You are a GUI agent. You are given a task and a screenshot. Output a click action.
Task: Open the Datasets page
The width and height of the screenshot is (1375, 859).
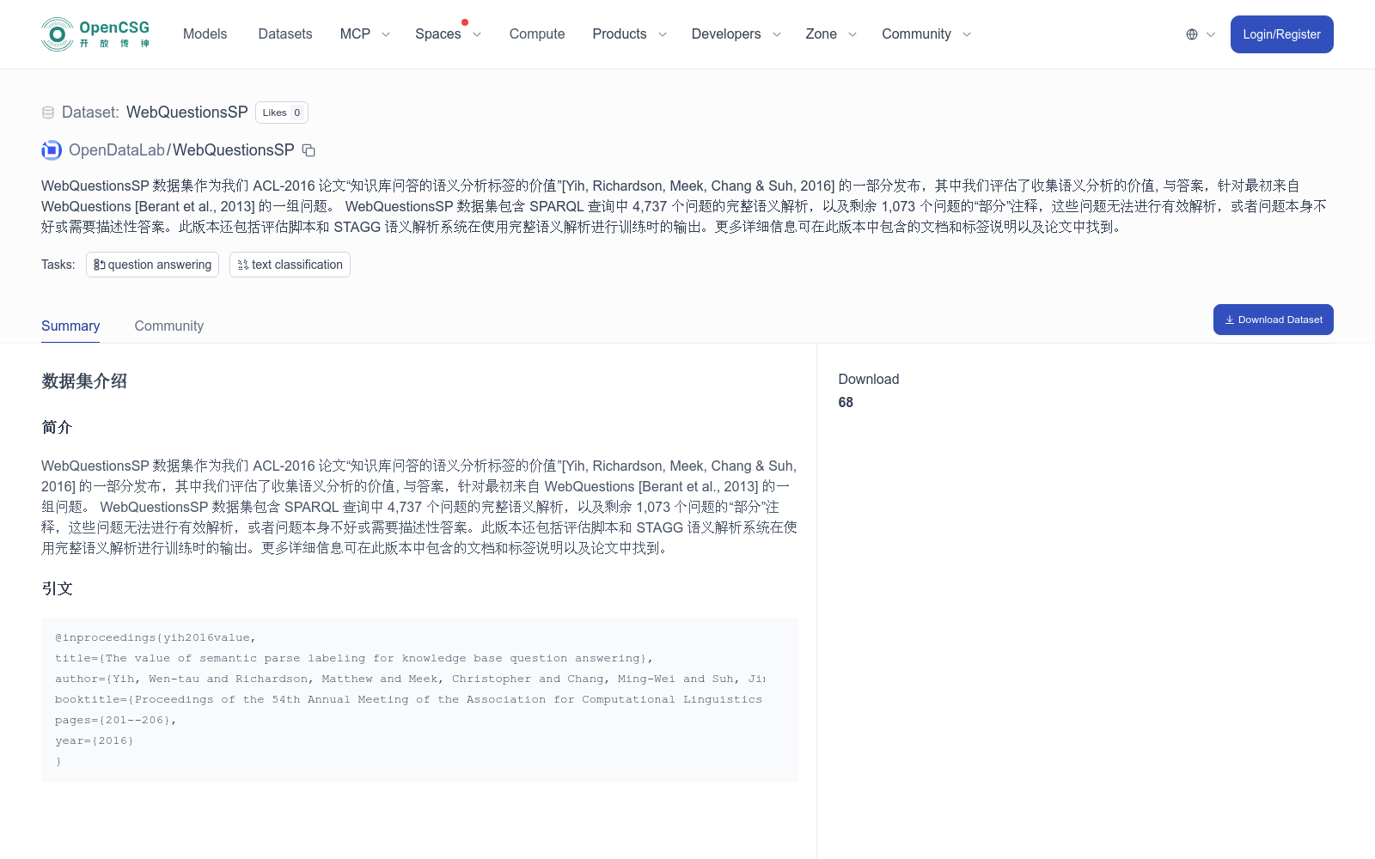point(285,34)
